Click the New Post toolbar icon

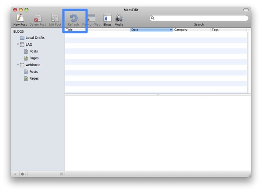20,18
